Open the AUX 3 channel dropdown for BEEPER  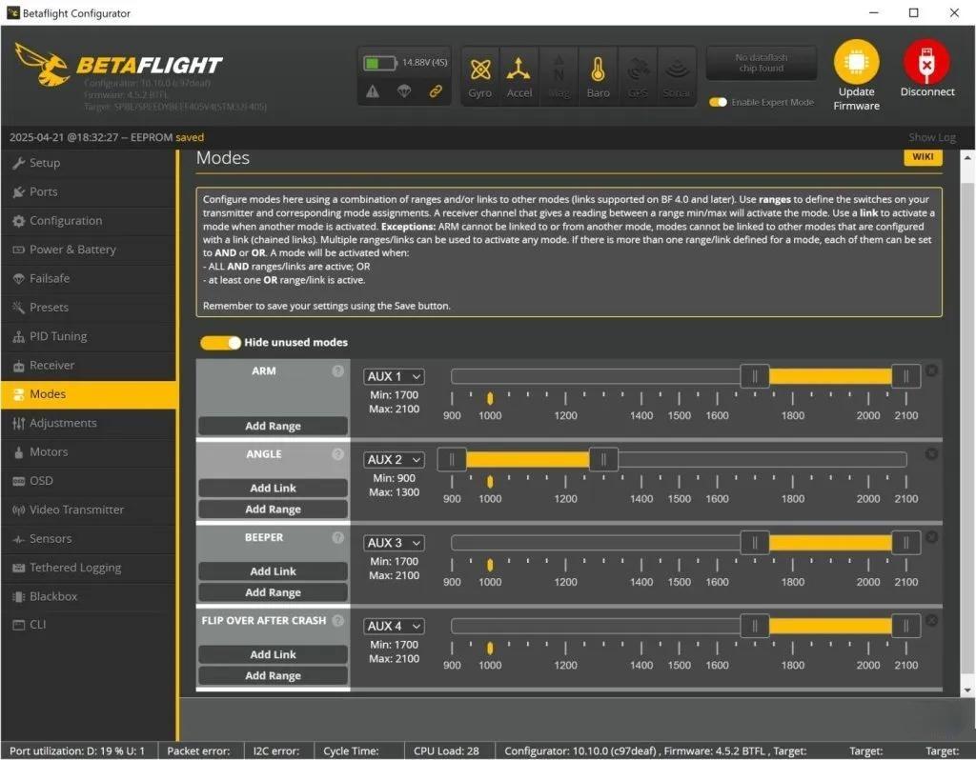click(394, 543)
